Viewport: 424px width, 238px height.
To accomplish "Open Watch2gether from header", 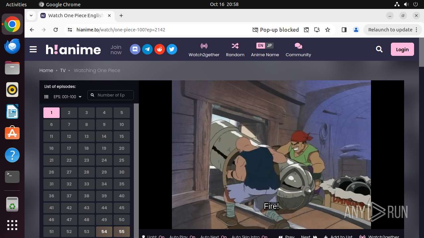I will 204,50.
